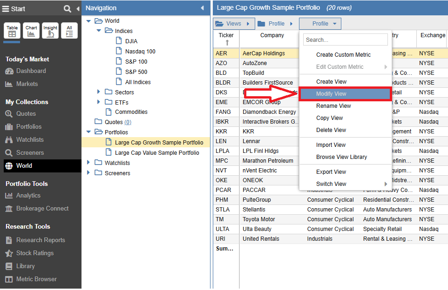
Task: Expand the Screeners tree folder
Action: click(x=88, y=172)
